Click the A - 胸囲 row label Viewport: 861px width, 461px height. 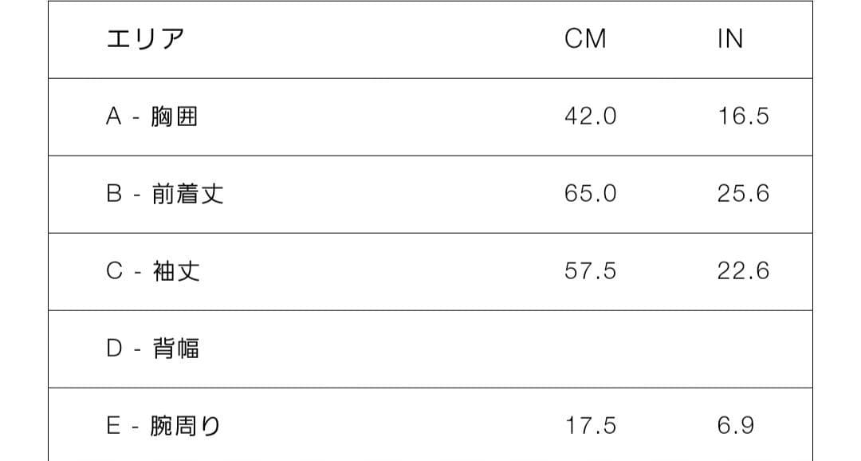coord(151,117)
